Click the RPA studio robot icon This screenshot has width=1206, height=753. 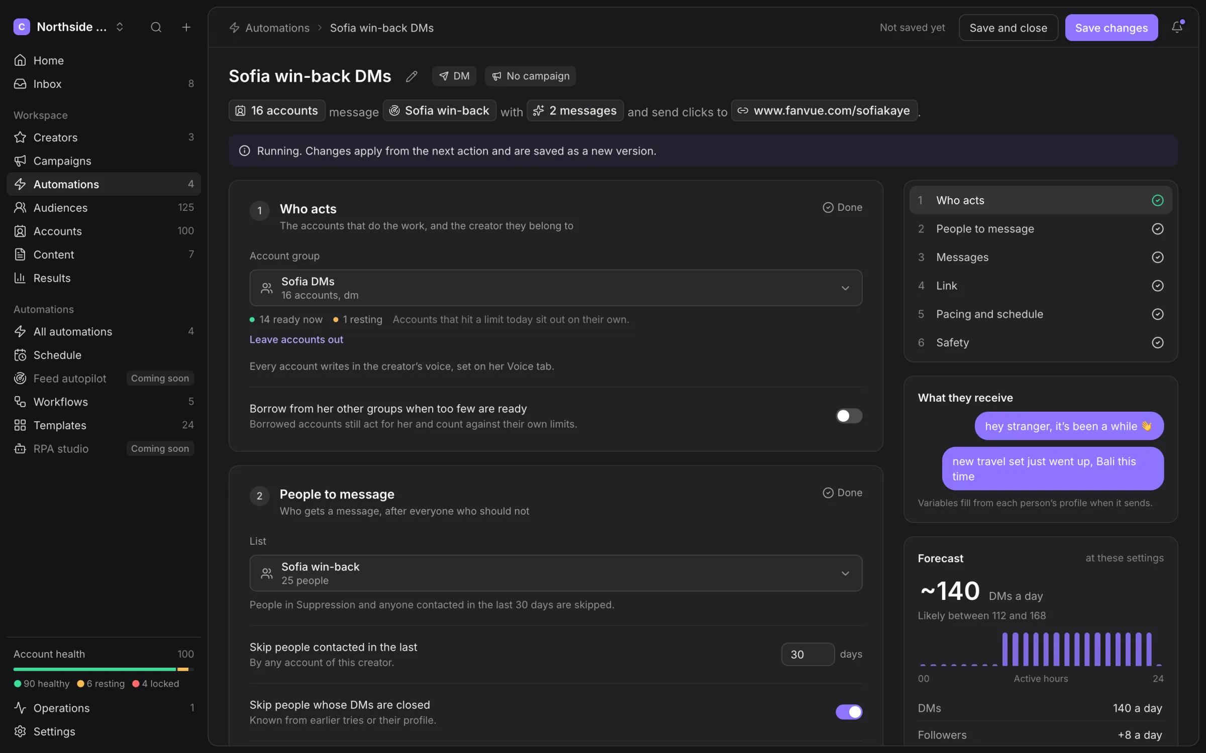tap(20, 448)
